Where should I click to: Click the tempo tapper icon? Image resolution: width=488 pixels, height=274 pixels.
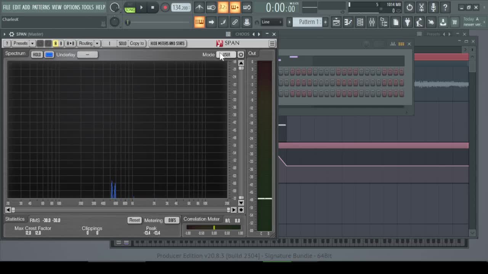[419, 22]
